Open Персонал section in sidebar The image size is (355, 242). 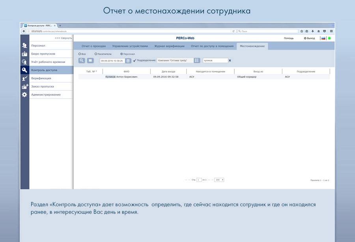(x=38, y=45)
